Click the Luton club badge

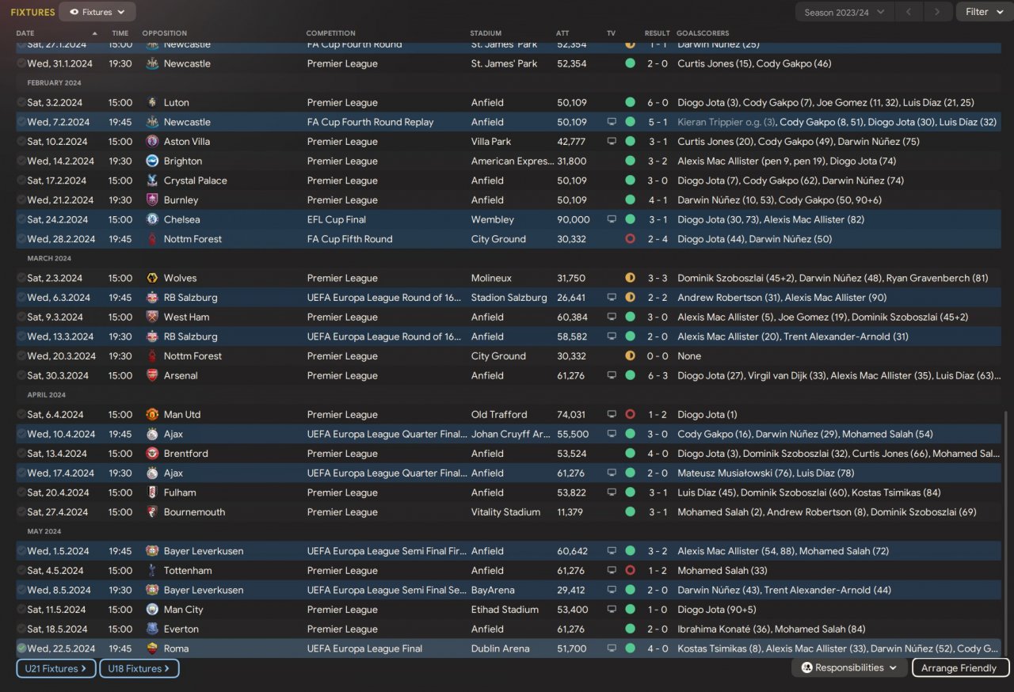(152, 102)
